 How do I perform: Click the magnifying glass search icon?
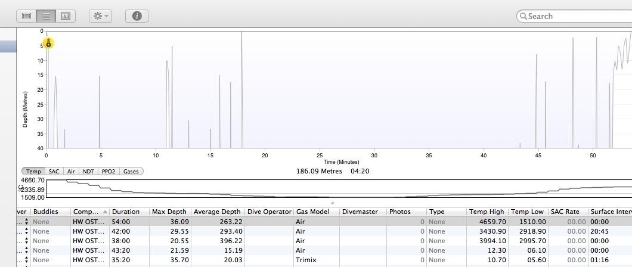click(x=522, y=16)
